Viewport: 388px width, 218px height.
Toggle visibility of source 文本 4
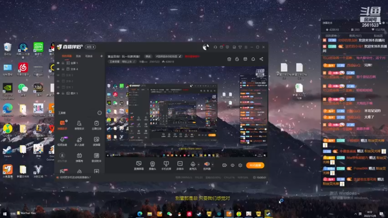point(58,69)
